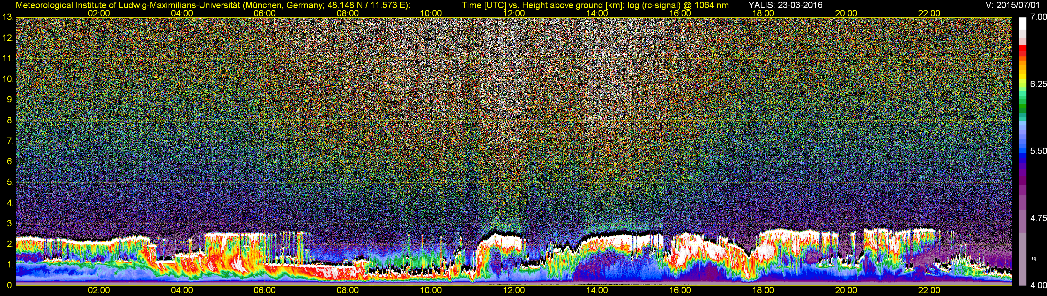Click the white top of the color scale
Image resolution: width=1047 pixels, height=296 pixels.
1023,22
